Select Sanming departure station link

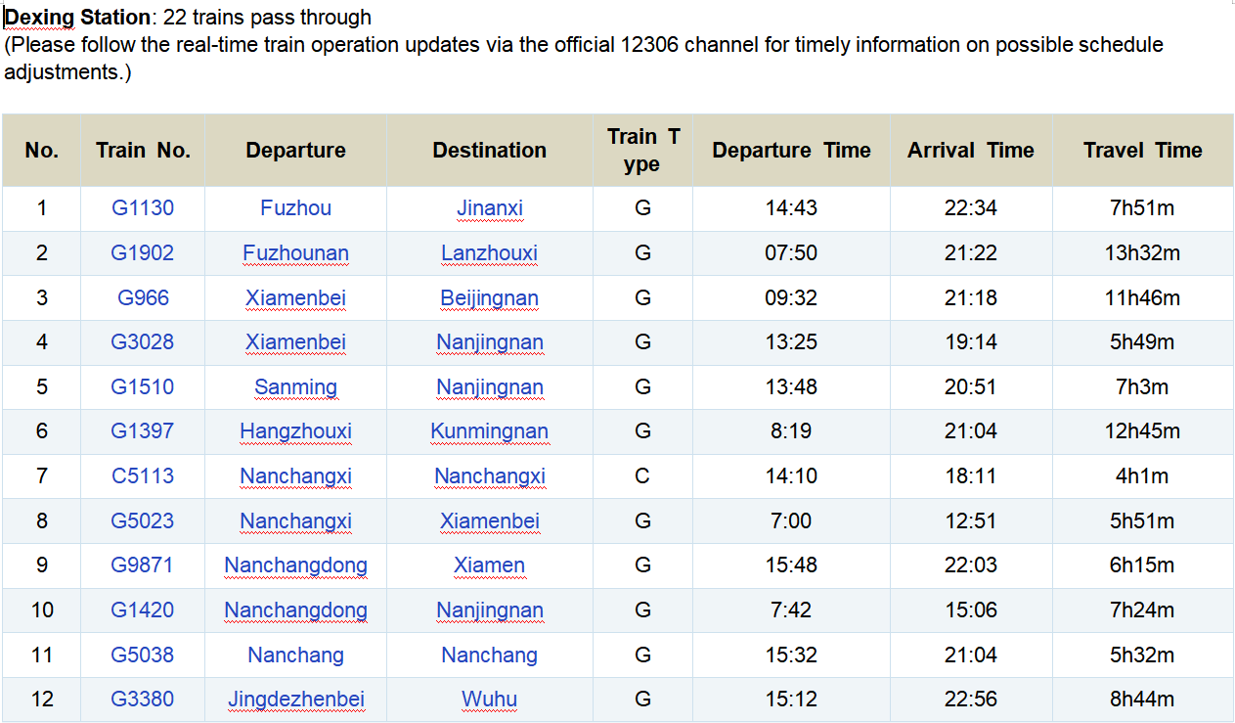[x=295, y=386]
